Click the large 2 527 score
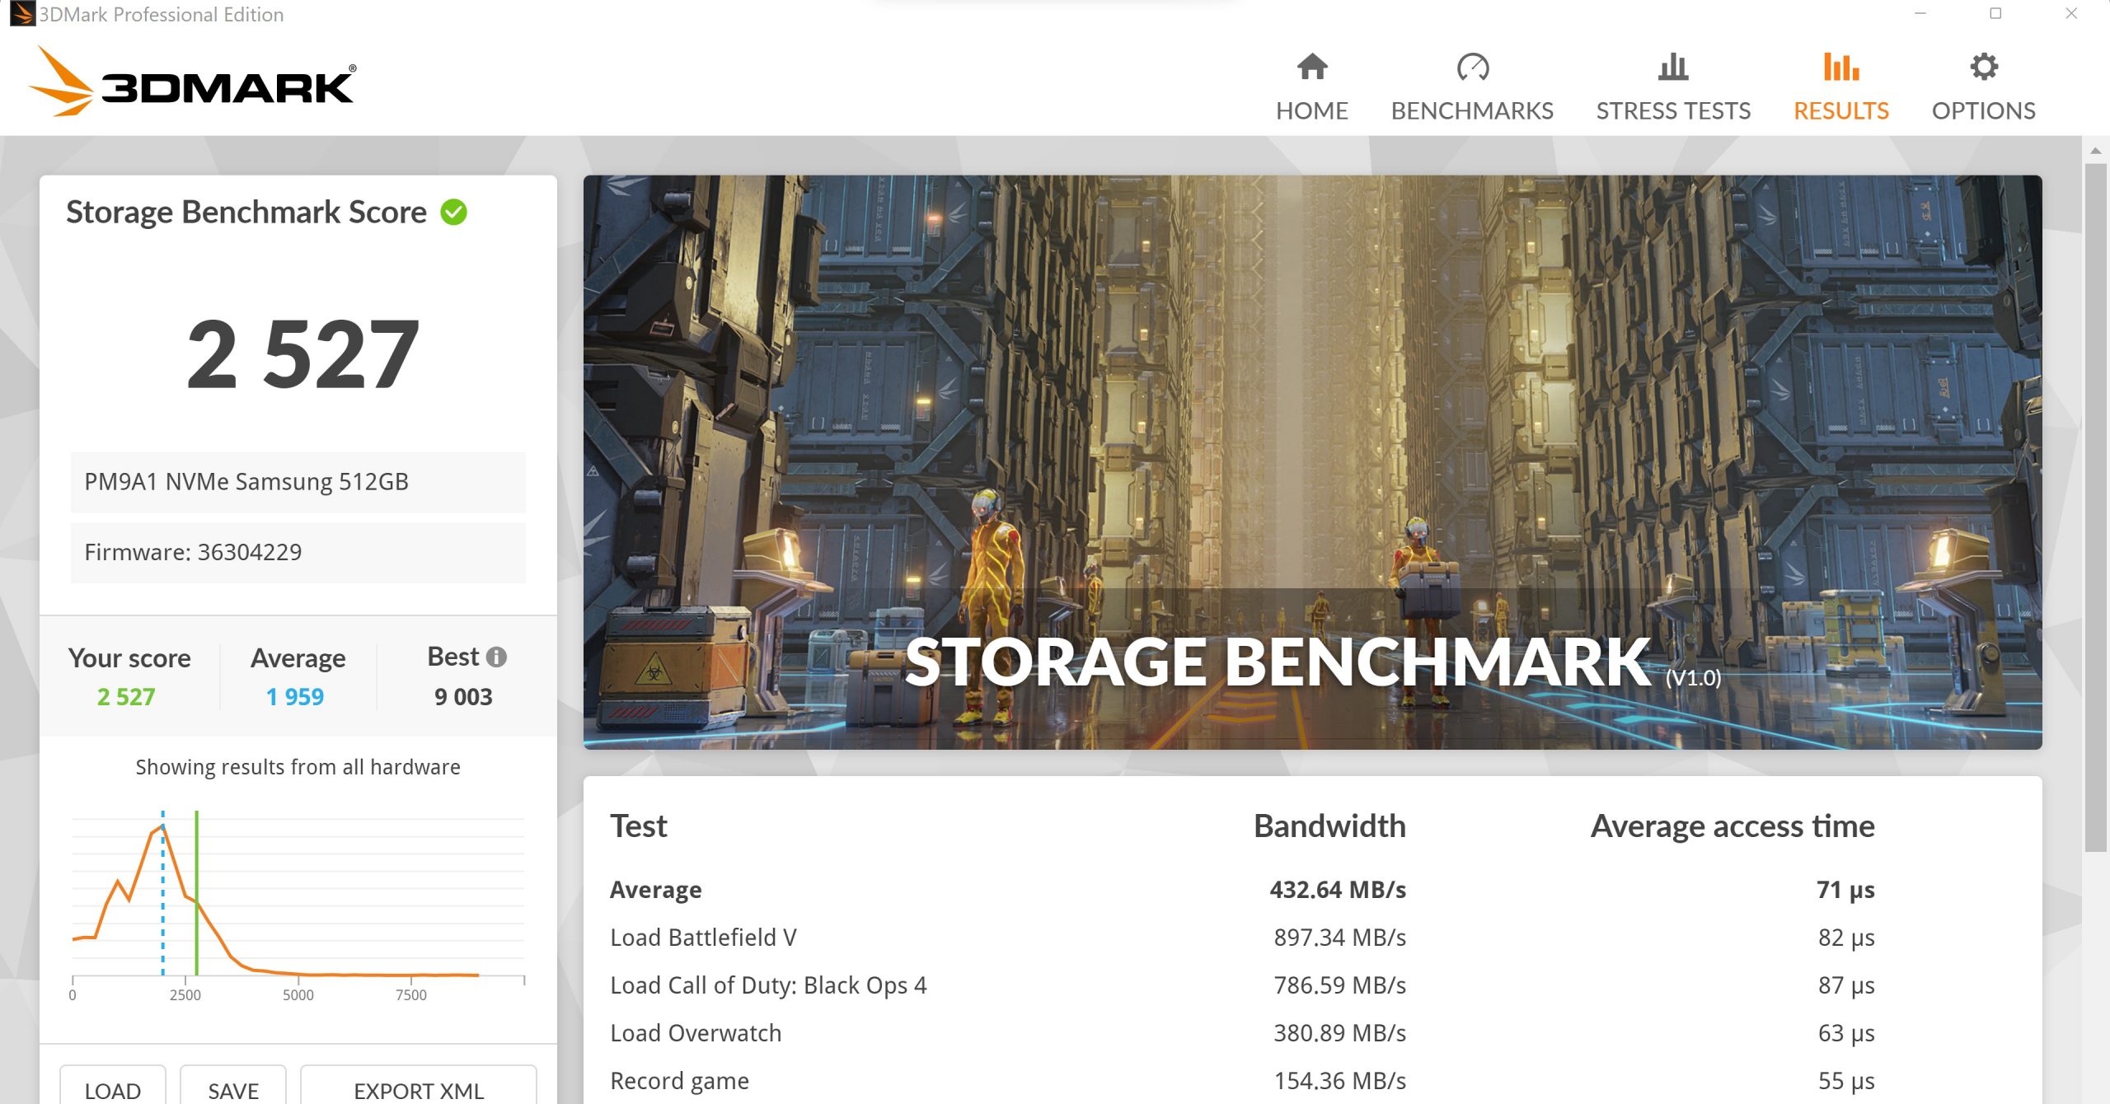This screenshot has height=1104, width=2110. pyautogui.click(x=303, y=355)
